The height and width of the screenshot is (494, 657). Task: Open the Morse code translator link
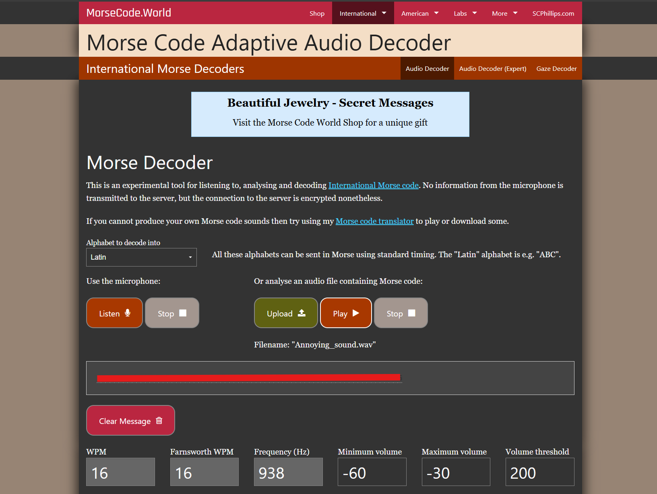point(374,221)
